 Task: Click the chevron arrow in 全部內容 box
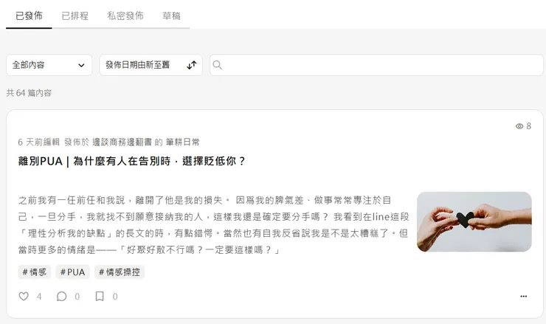tap(81, 65)
